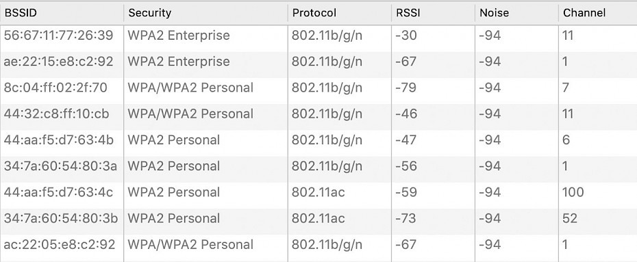Sort by the Channel column header

coord(598,13)
